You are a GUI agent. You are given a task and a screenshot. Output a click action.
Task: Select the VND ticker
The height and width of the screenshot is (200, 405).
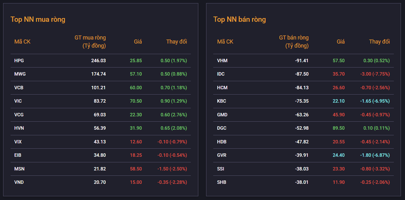(19, 182)
